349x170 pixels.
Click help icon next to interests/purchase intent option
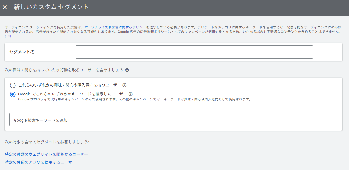(124, 85)
